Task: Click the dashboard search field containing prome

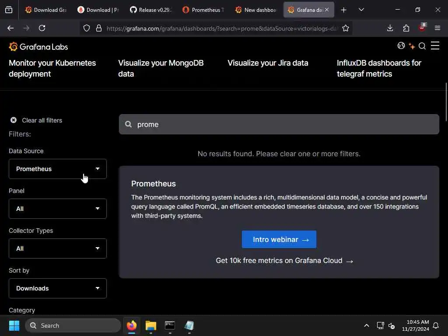Action: pyautogui.click(x=279, y=124)
